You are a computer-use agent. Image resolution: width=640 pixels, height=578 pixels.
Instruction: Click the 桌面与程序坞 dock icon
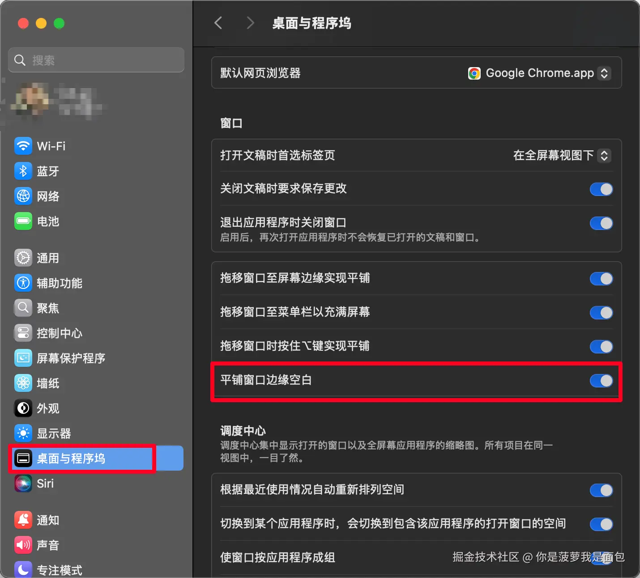click(x=23, y=458)
